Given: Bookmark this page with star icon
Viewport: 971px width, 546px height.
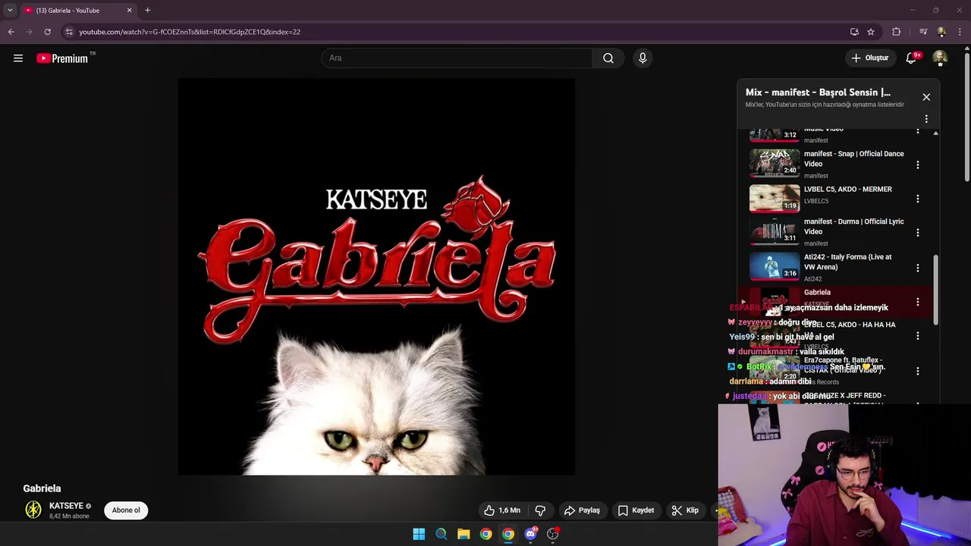Looking at the screenshot, I should [871, 32].
